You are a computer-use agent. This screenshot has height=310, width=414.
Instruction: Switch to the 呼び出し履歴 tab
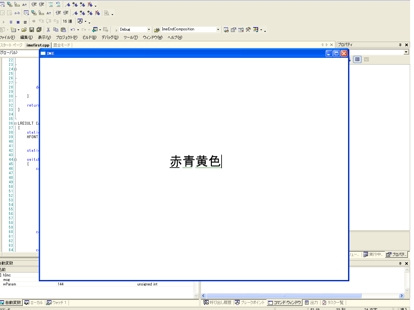coord(218,303)
